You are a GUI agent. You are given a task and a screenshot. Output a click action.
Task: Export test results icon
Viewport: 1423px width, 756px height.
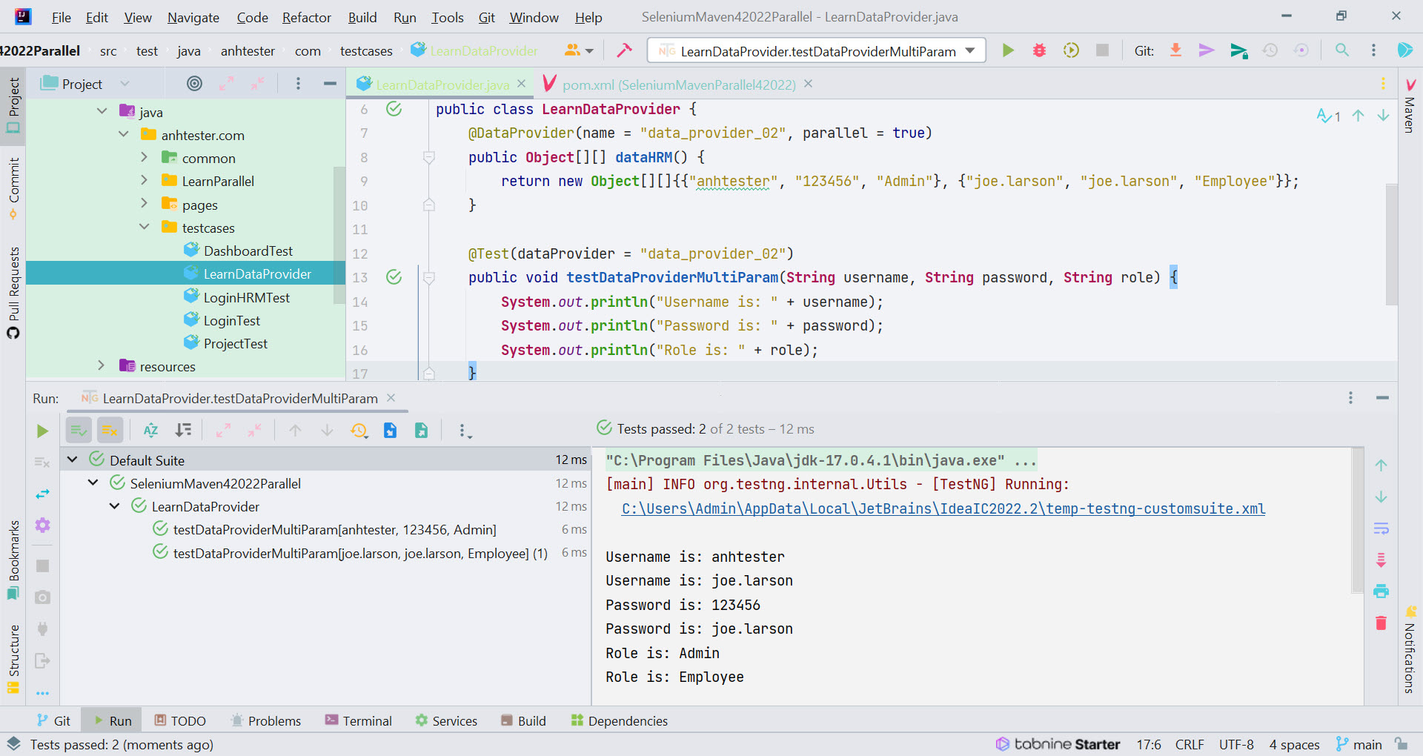pyautogui.click(x=421, y=430)
